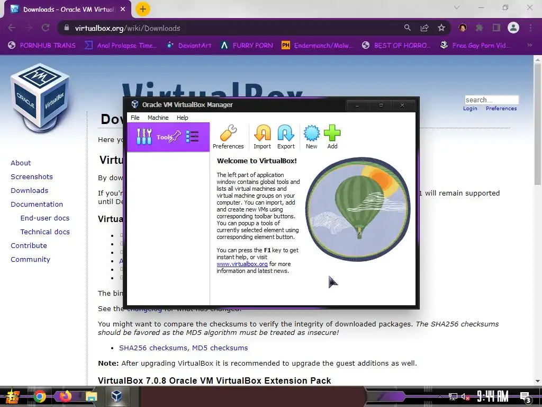Screen dimensions: 542x407
Task: Open the Preferences link near search
Action: tap(501, 108)
